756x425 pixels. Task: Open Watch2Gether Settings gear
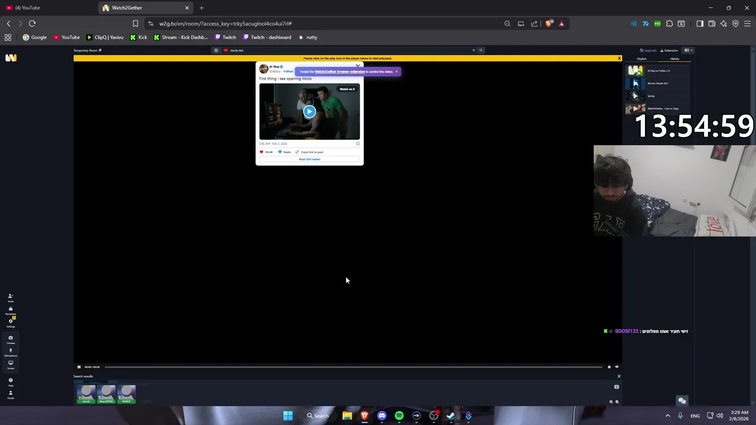(10, 323)
